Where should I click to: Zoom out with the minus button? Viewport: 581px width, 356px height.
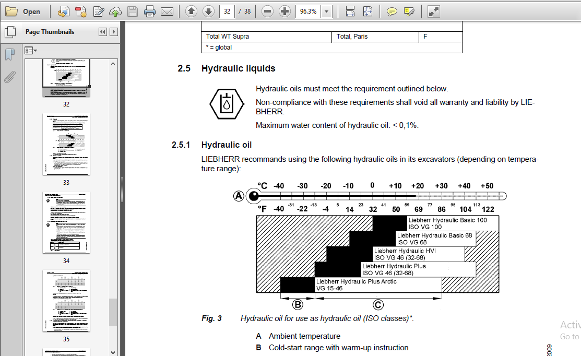(267, 11)
